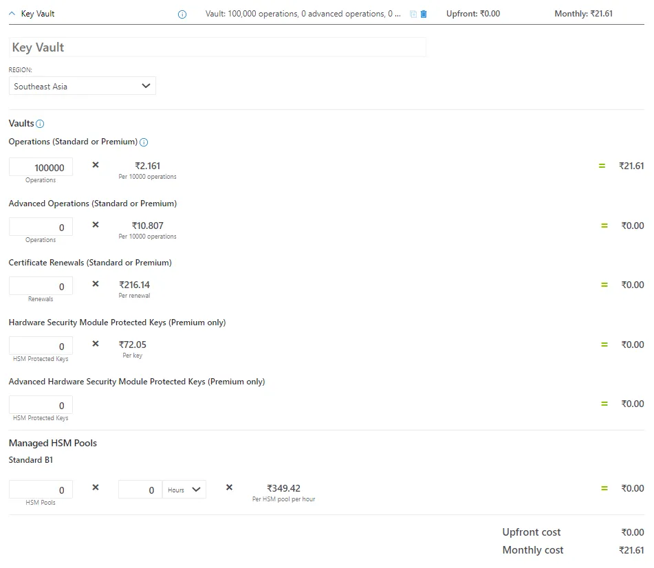Screen dimensions: 654x568
Task: Click the Upfront ₹0.00 amount in header
Action: point(473,14)
